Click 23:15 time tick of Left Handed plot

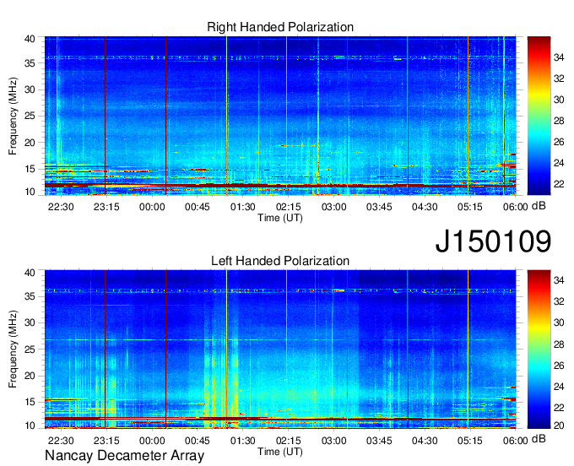106,441
